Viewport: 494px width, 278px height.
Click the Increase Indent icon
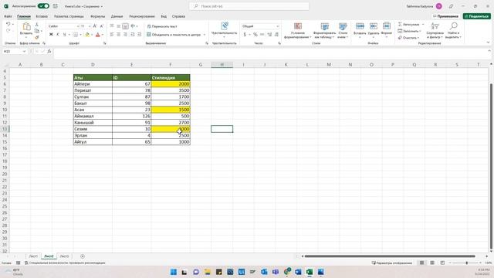click(139, 34)
